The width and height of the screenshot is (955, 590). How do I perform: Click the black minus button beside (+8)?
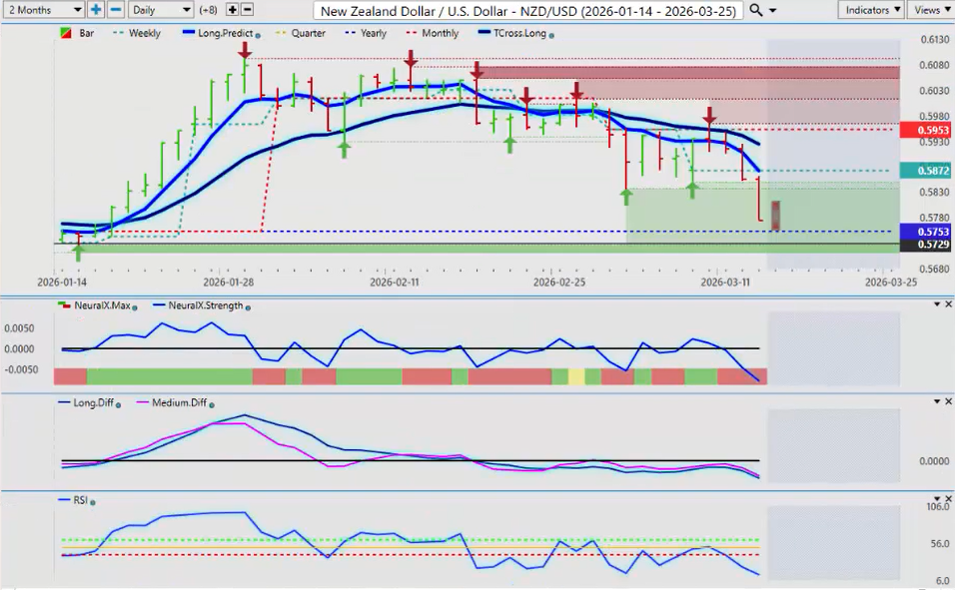tap(247, 9)
